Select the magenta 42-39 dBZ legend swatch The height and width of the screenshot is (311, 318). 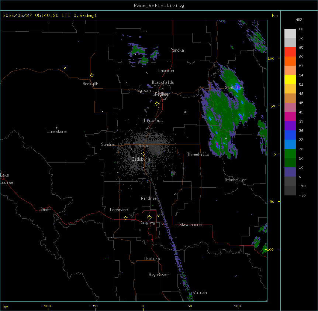290,116
